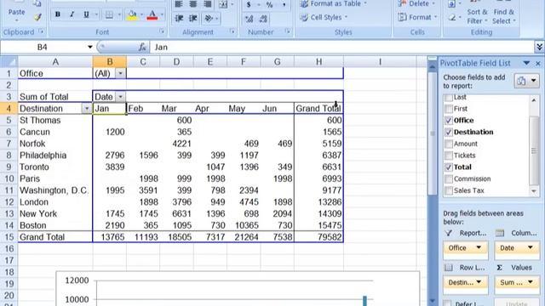Open the Find & Select menu

[x=503, y=16]
